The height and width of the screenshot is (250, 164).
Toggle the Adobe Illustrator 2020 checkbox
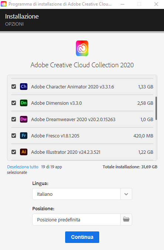click(x=14, y=152)
